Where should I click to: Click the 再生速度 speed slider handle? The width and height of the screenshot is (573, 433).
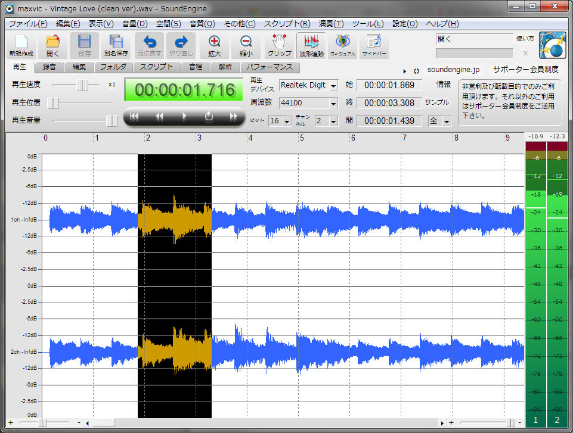click(x=83, y=85)
